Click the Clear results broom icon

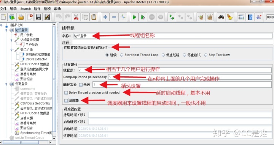pyautogui.click(x=201, y=17)
